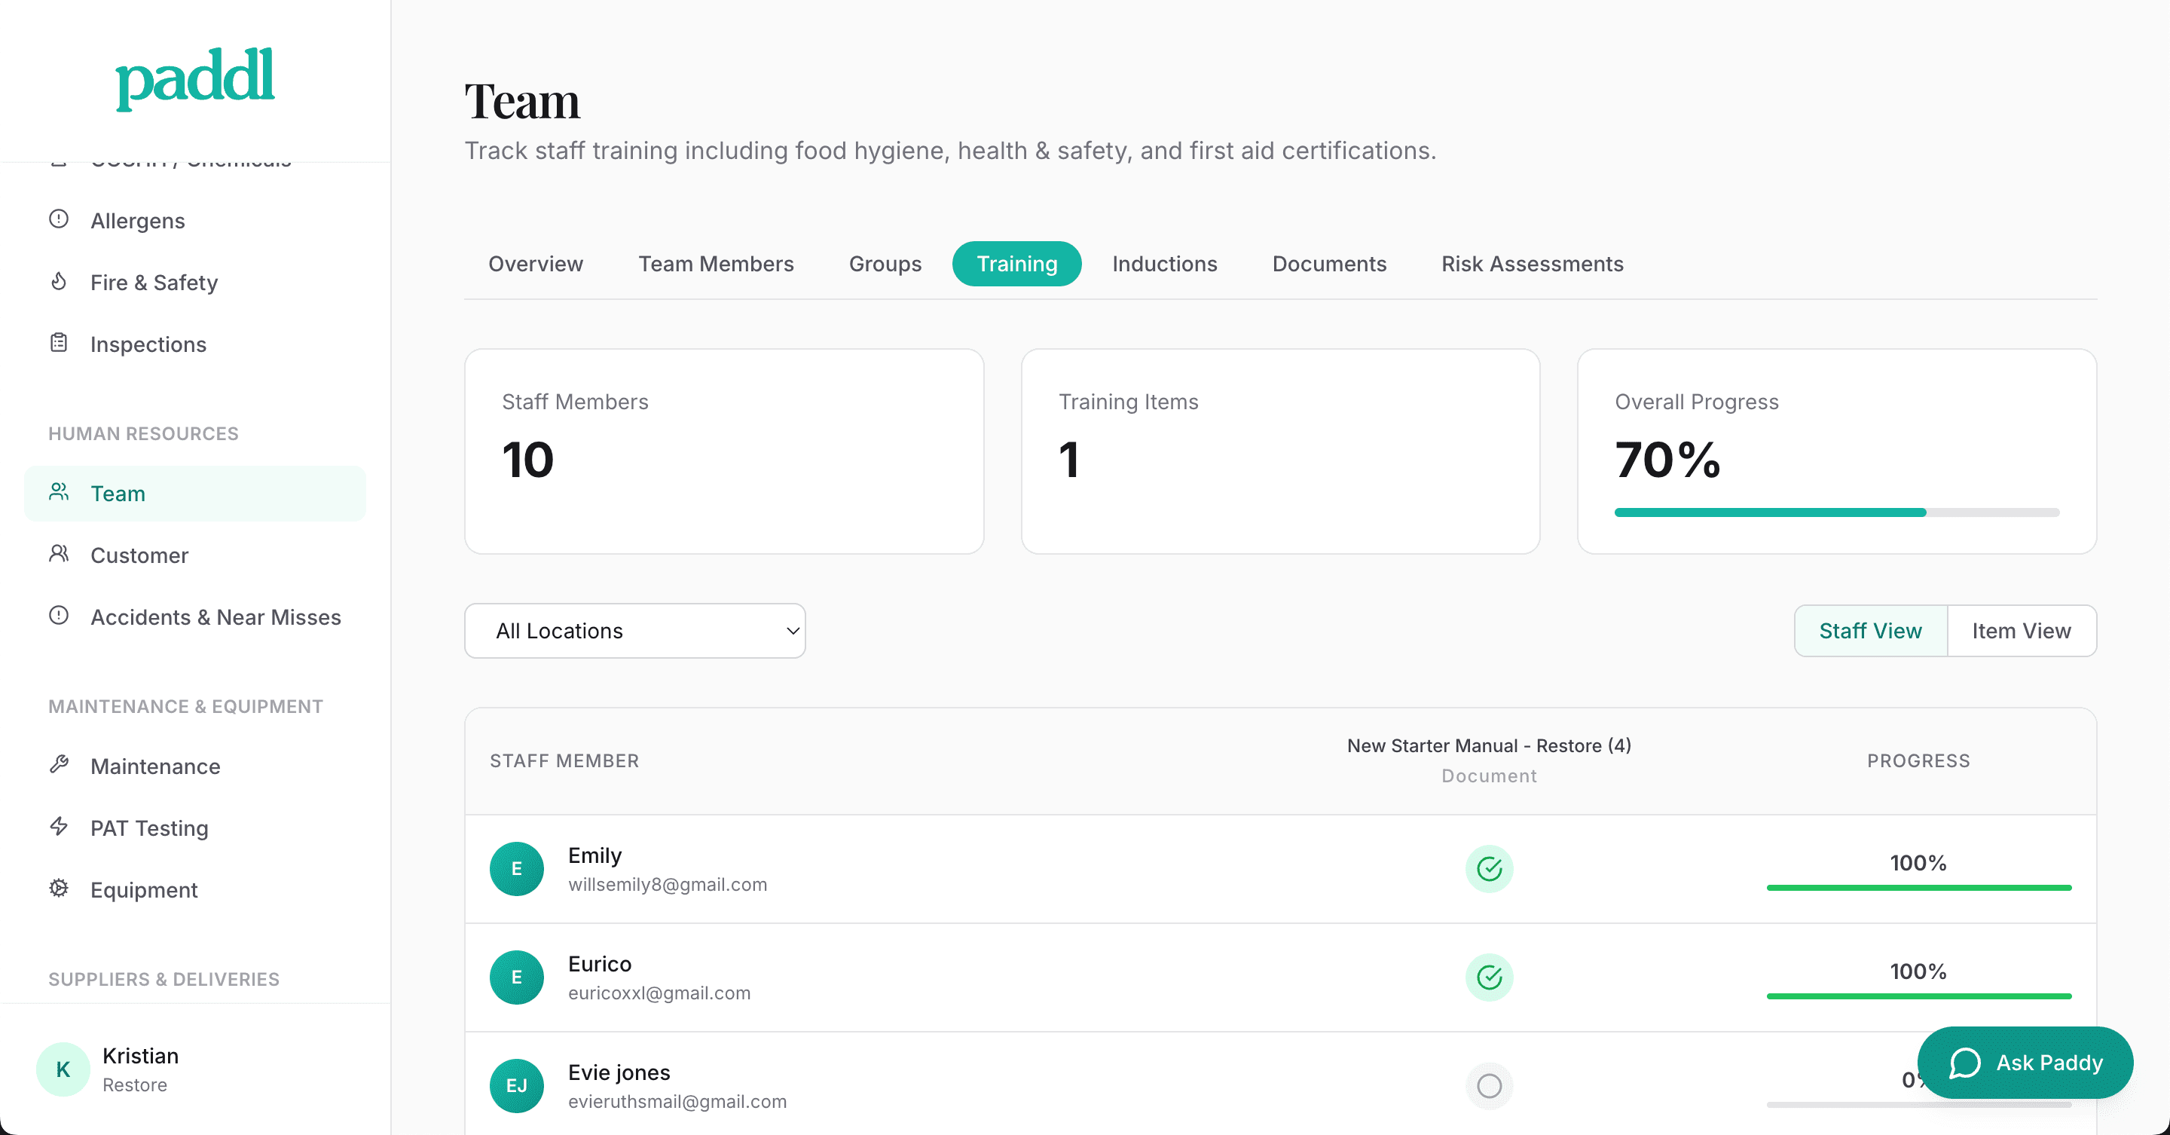The height and width of the screenshot is (1135, 2170).
Task: Open the All Locations dropdown
Action: point(634,630)
